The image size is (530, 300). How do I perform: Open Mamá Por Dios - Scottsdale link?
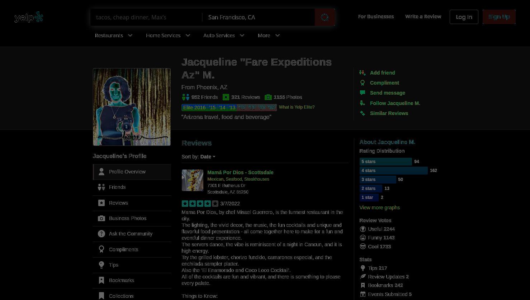tap(240, 172)
